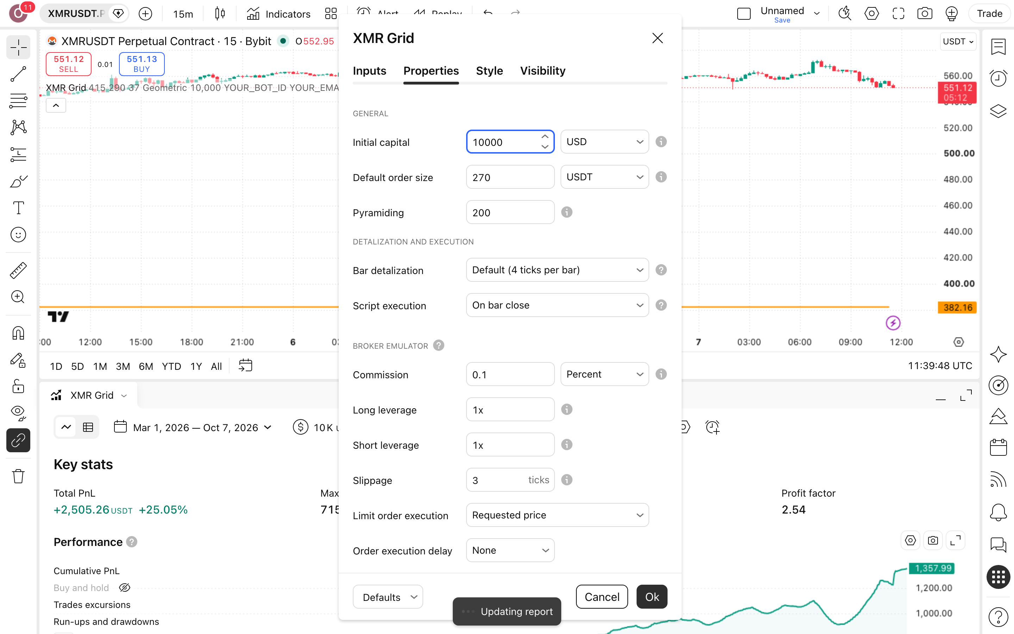
Task: Open the watchlist panel icon
Action: tap(999, 47)
